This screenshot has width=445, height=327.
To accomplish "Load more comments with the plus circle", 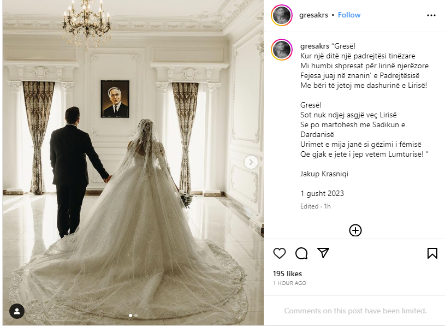I will point(355,230).
